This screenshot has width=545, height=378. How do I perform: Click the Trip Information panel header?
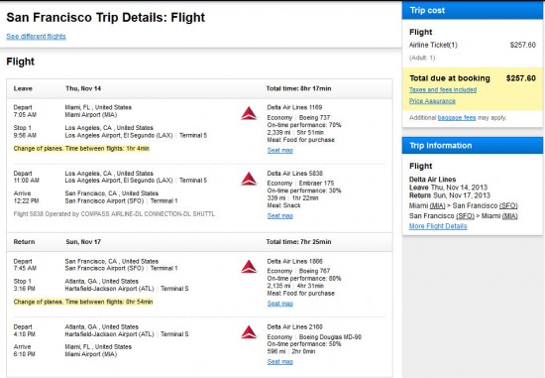coord(473,146)
